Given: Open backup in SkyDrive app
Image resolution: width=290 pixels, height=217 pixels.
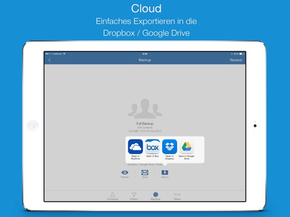Looking at the screenshot, I should click(136, 147).
